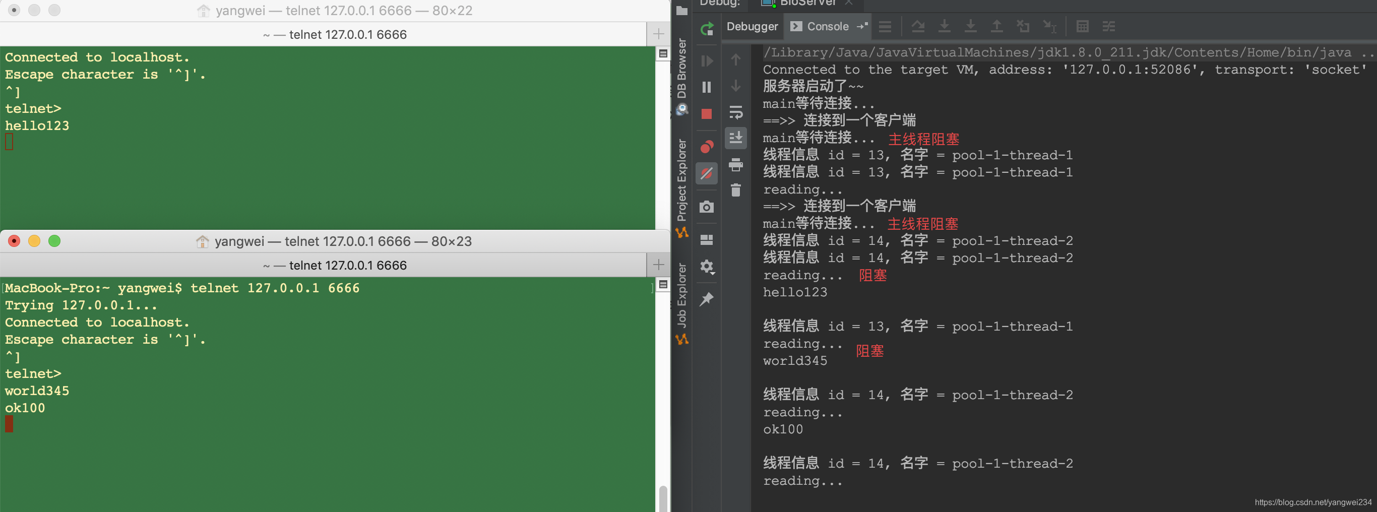1377x512 pixels.
Task: Click 'ok100' output in console
Action: [783, 429]
